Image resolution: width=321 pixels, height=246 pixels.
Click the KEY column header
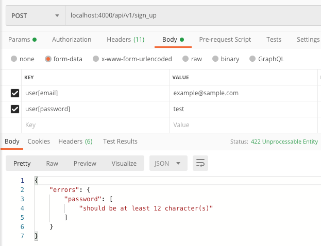point(29,78)
